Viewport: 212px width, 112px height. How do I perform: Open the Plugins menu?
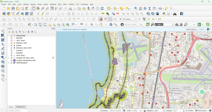point(33,4)
